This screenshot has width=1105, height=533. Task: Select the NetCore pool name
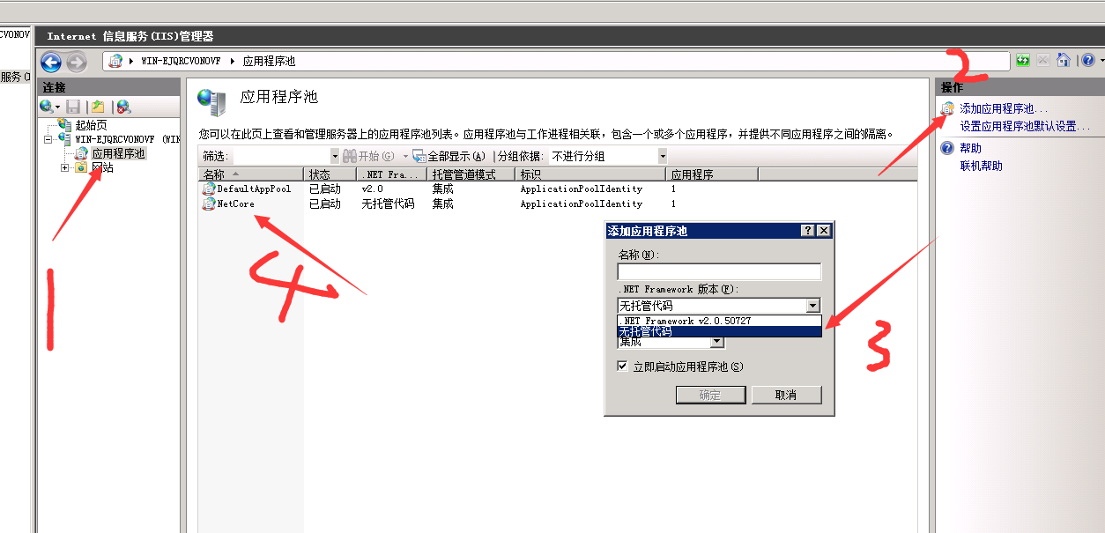coord(235,204)
